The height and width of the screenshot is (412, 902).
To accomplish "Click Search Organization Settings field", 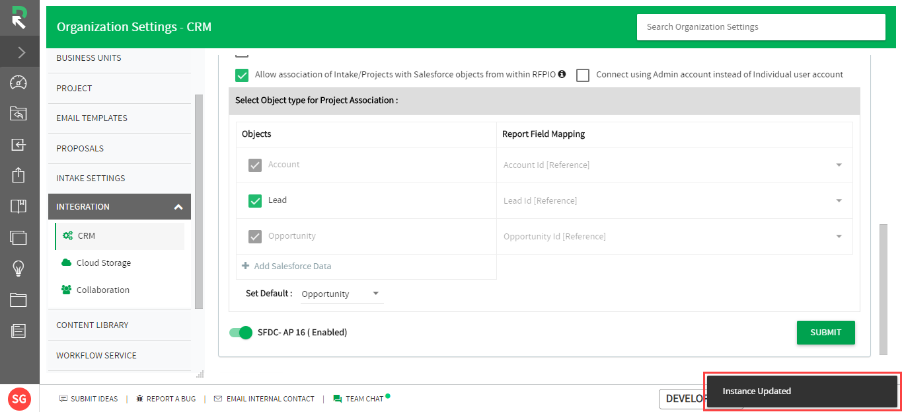I will point(761,27).
